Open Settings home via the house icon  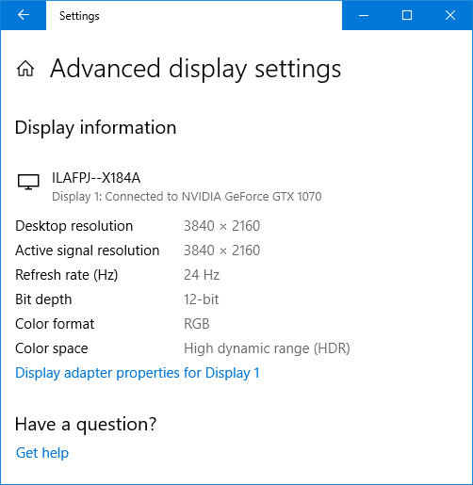coord(25,69)
